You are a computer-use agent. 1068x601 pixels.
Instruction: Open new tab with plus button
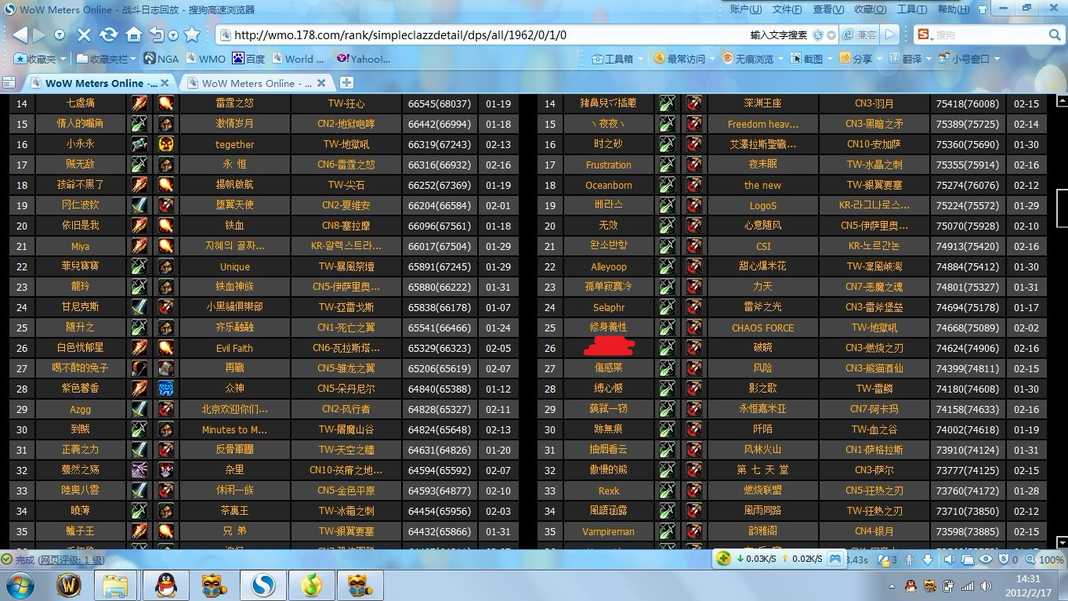click(x=346, y=82)
